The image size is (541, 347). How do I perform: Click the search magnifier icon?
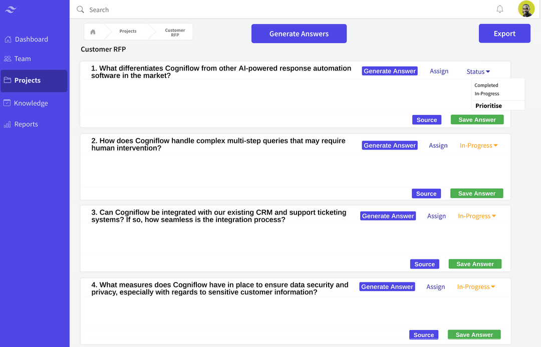click(80, 9)
